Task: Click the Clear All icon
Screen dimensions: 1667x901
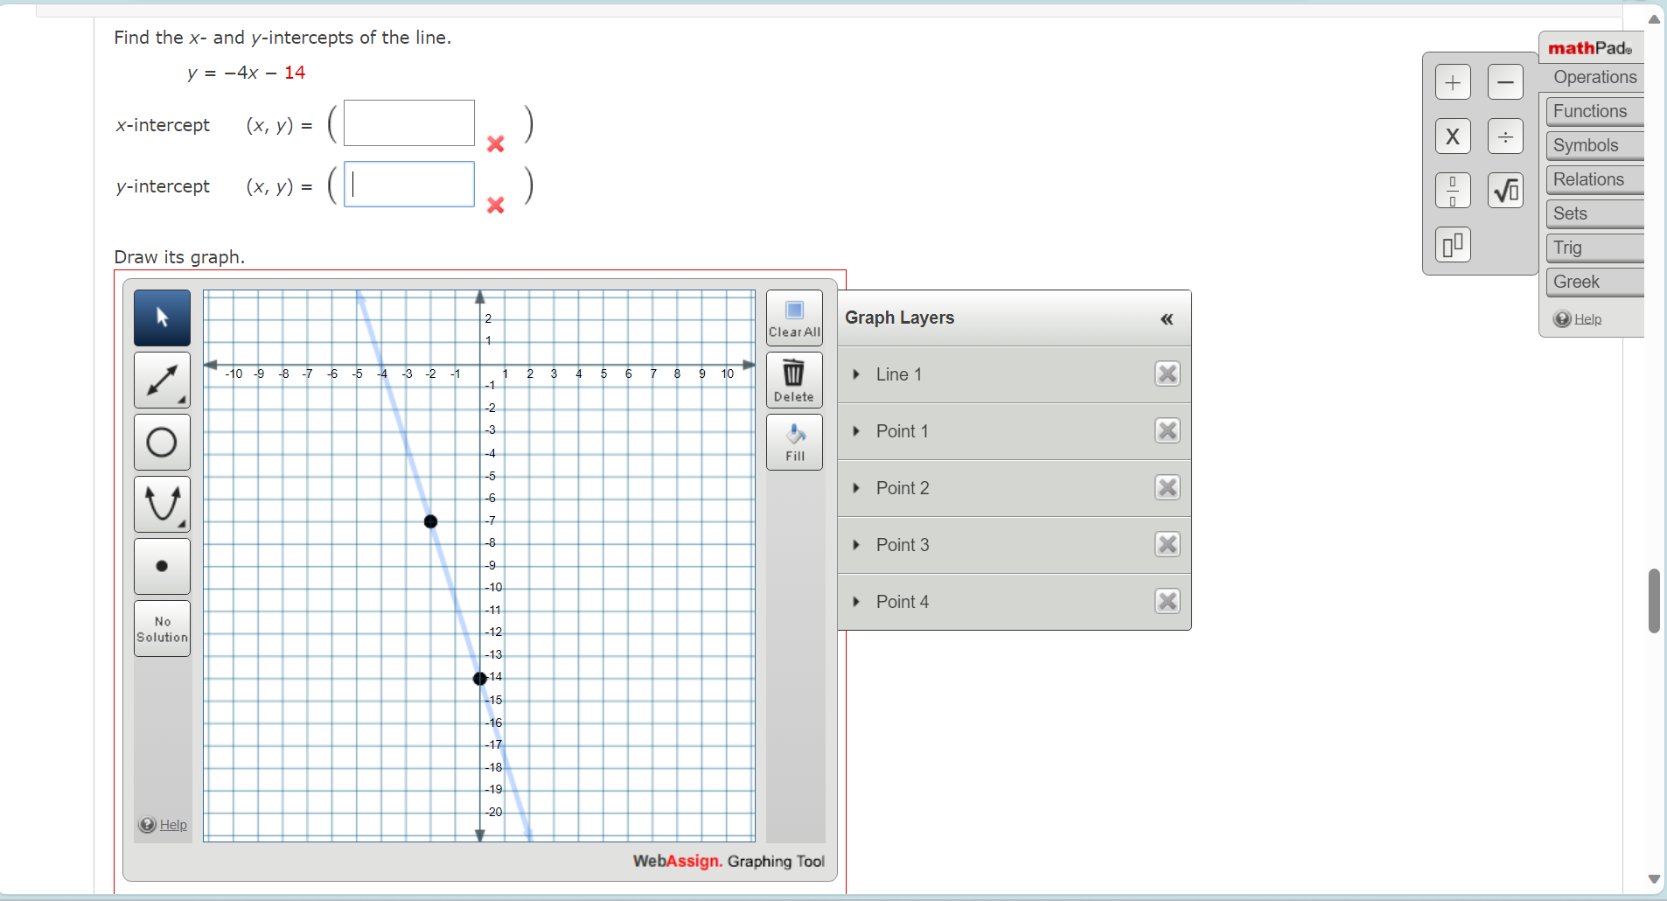Action: (793, 317)
